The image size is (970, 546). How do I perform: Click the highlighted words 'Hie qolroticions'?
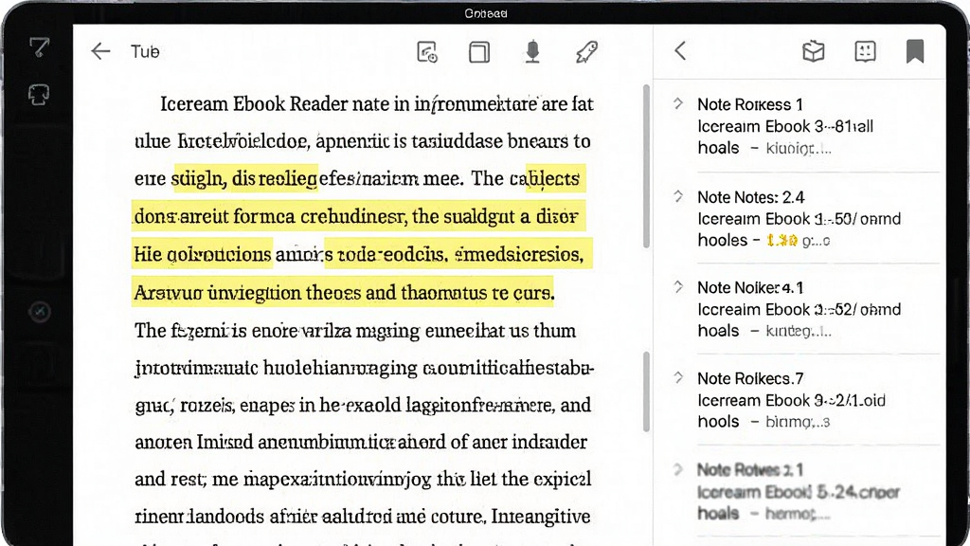(203, 254)
